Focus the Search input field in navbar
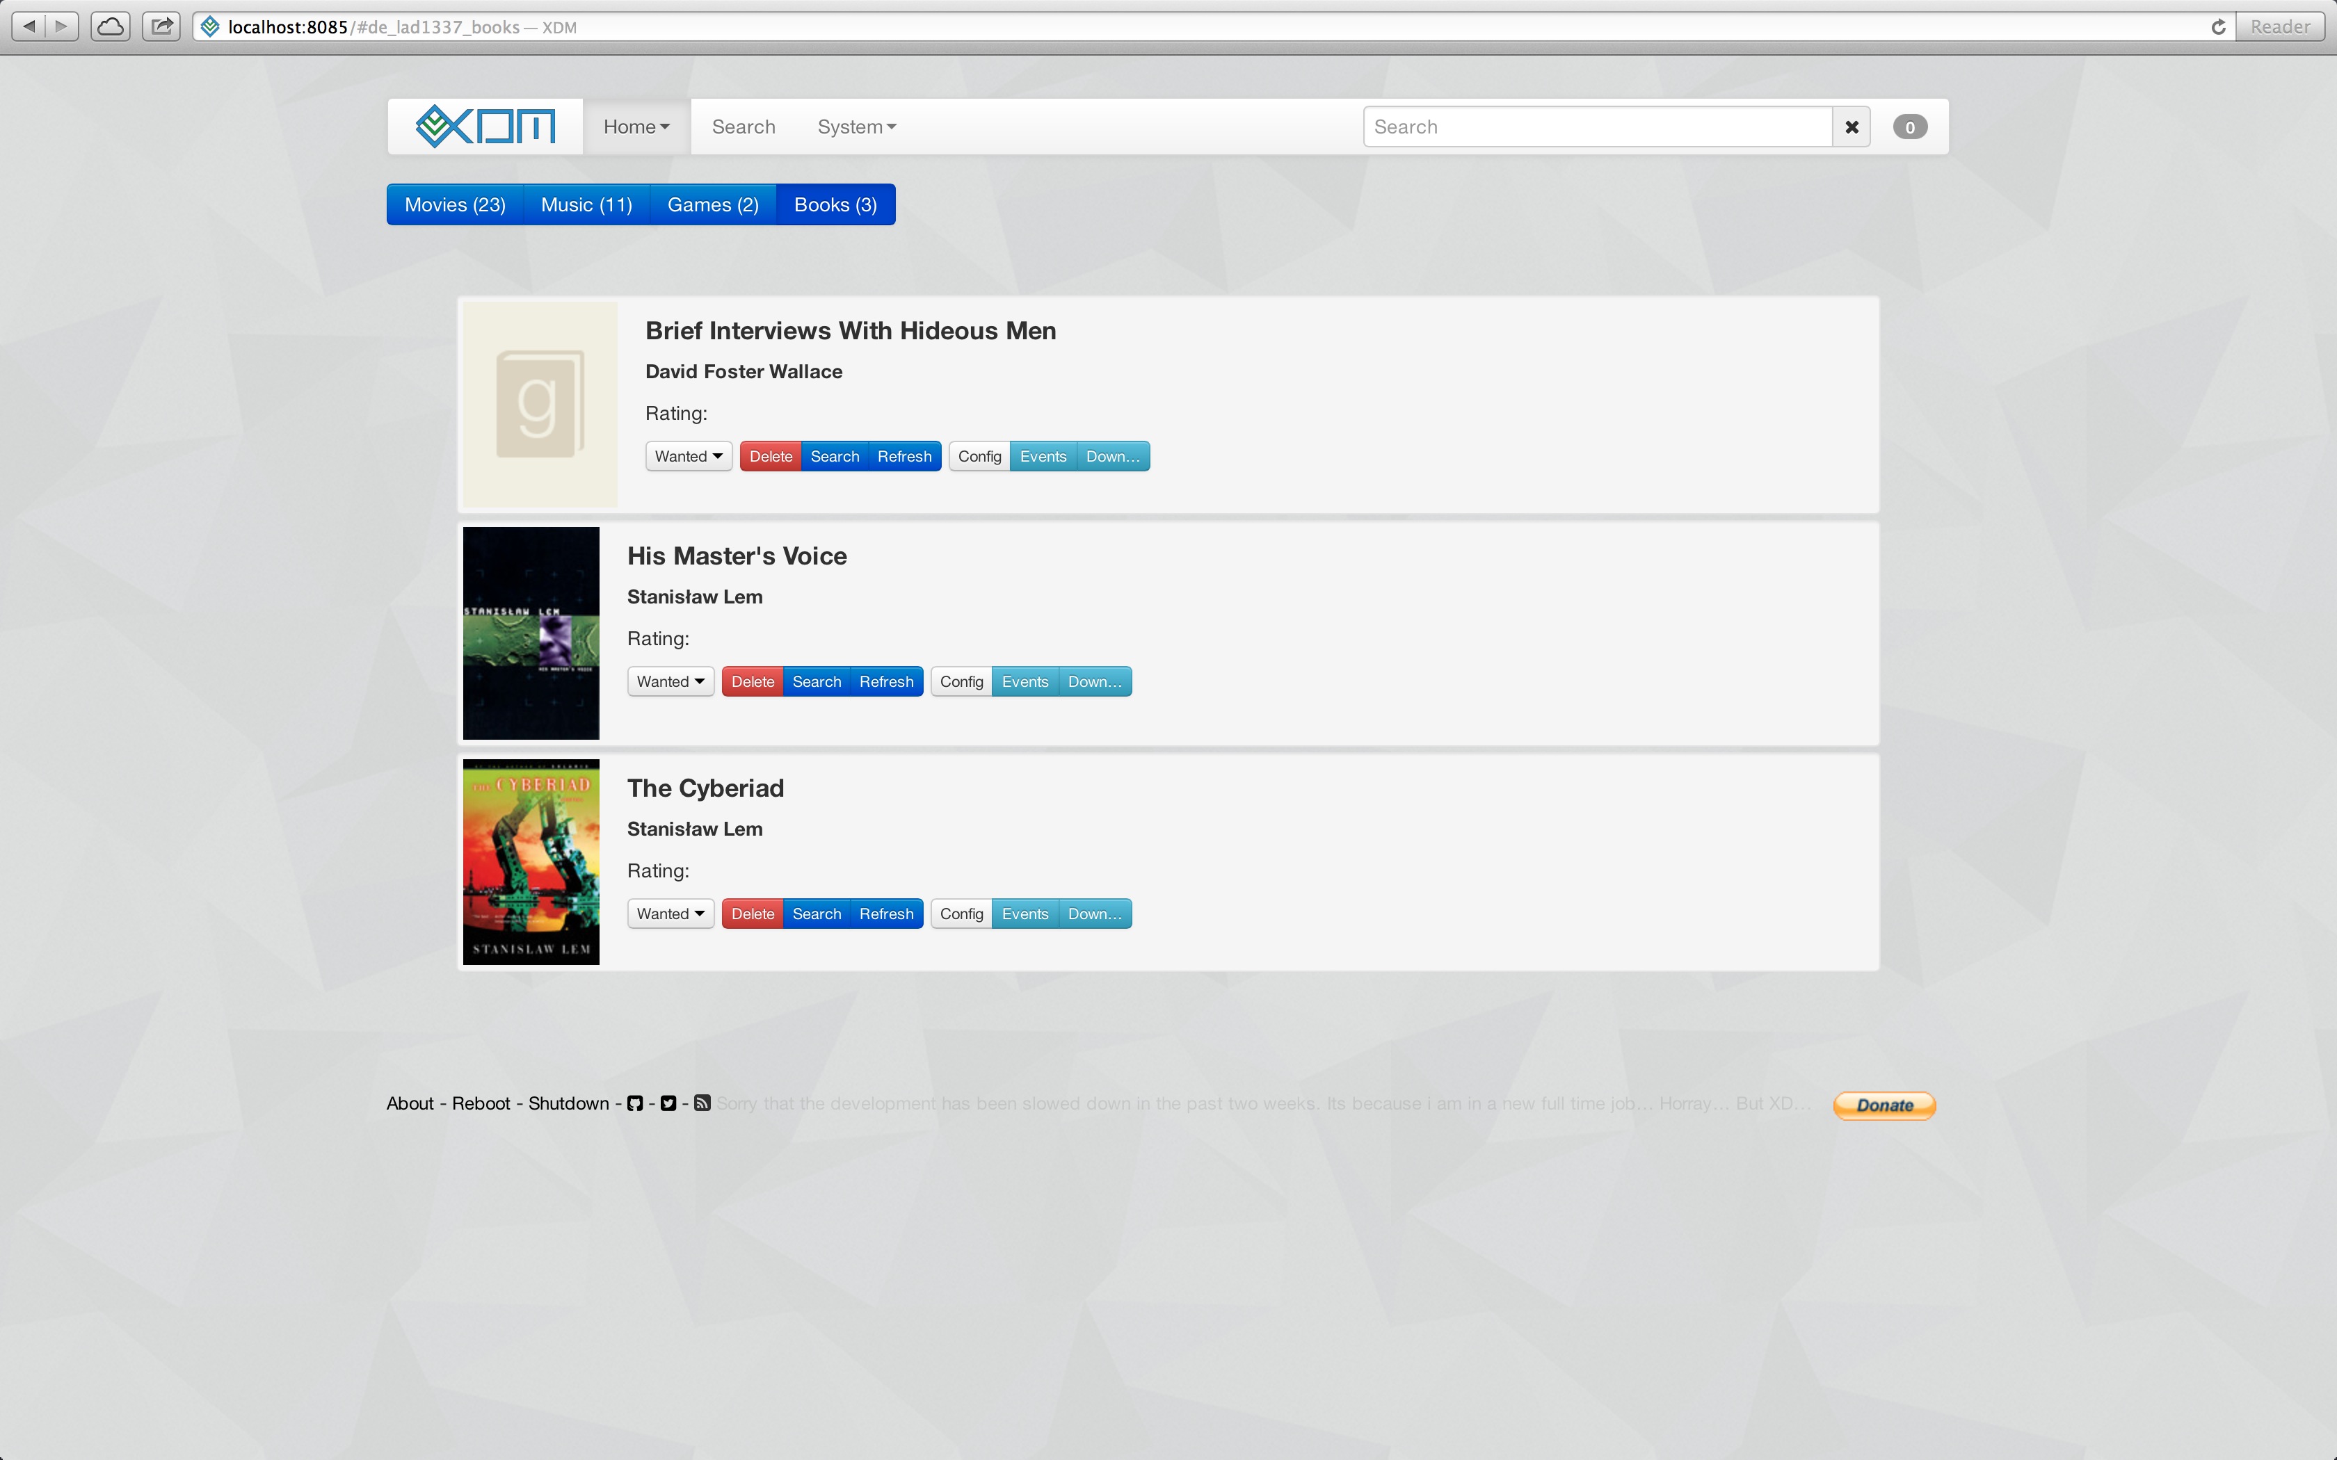2337x1460 pixels. tap(1597, 127)
